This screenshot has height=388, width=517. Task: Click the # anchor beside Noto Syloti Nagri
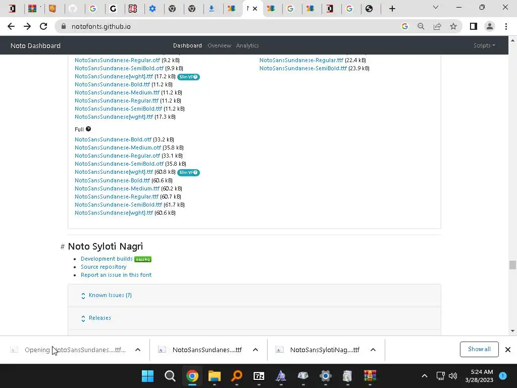click(x=62, y=247)
